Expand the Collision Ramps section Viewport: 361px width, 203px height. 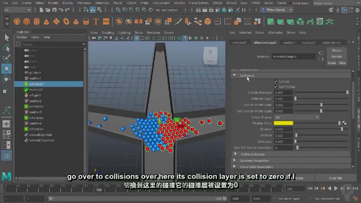(x=235, y=154)
